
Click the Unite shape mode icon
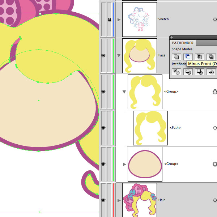pyautogui.click(x=176, y=57)
